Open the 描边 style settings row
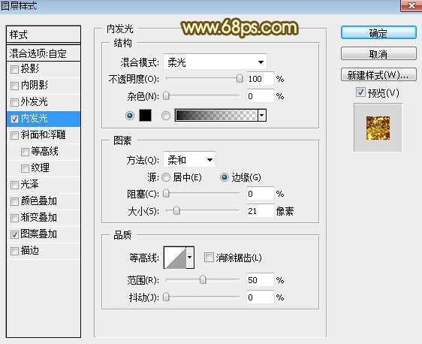422x344 pixels. pos(44,251)
